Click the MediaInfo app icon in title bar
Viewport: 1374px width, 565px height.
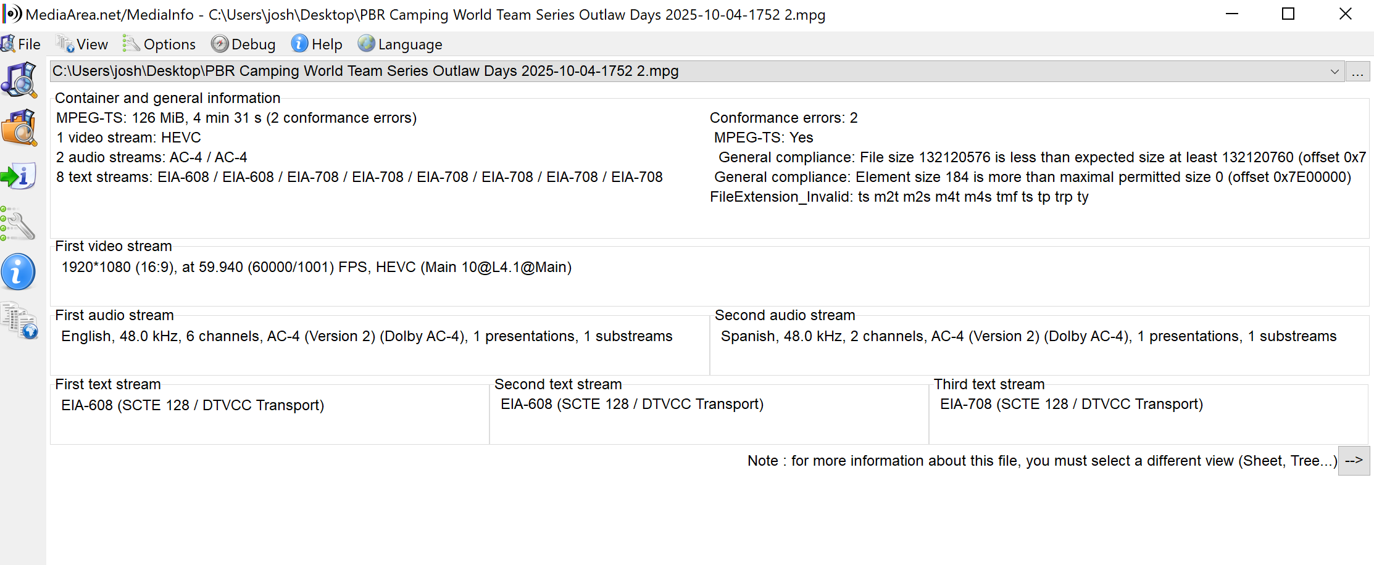12,14
